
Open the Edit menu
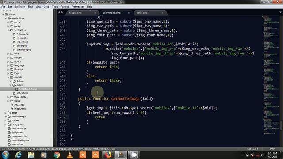coord(10,7)
